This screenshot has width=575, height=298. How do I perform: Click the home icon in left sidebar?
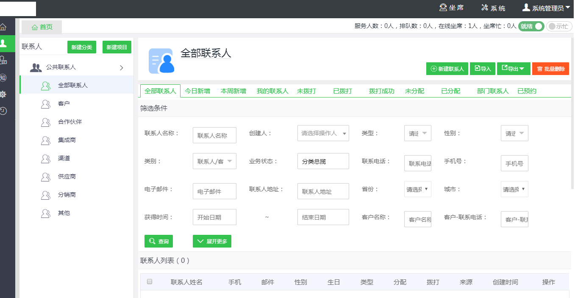pyautogui.click(x=3, y=27)
